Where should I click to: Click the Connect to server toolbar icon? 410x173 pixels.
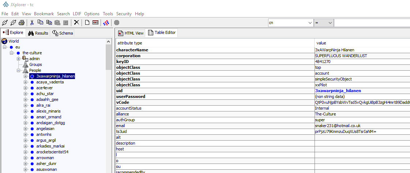tap(5, 23)
